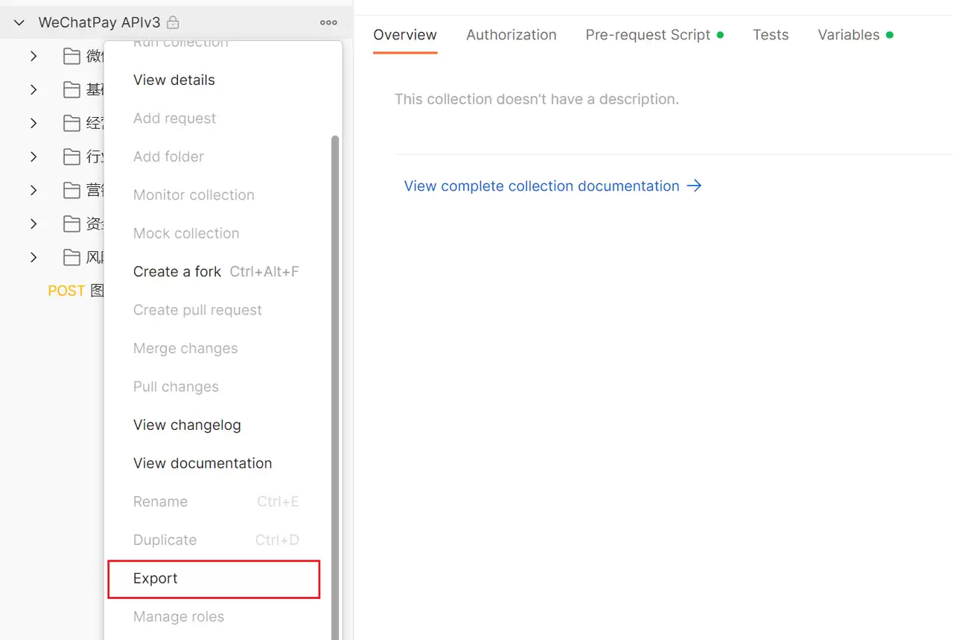
Task: Switch to the Authorization tab
Action: (x=511, y=35)
